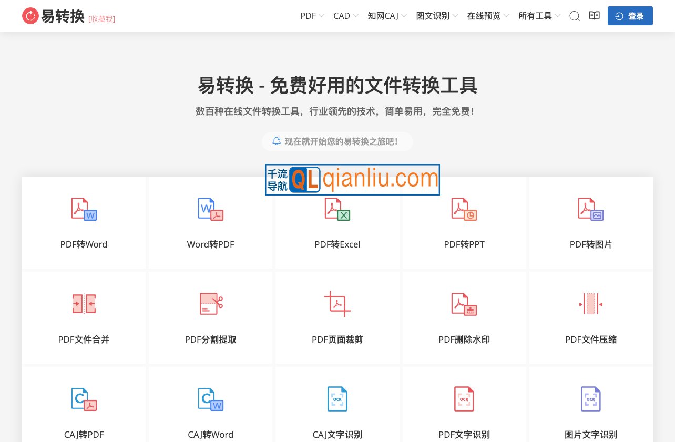Select the PDF转Excel tool
This screenshot has height=442, width=675.
pyautogui.click(x=337, y=223)
